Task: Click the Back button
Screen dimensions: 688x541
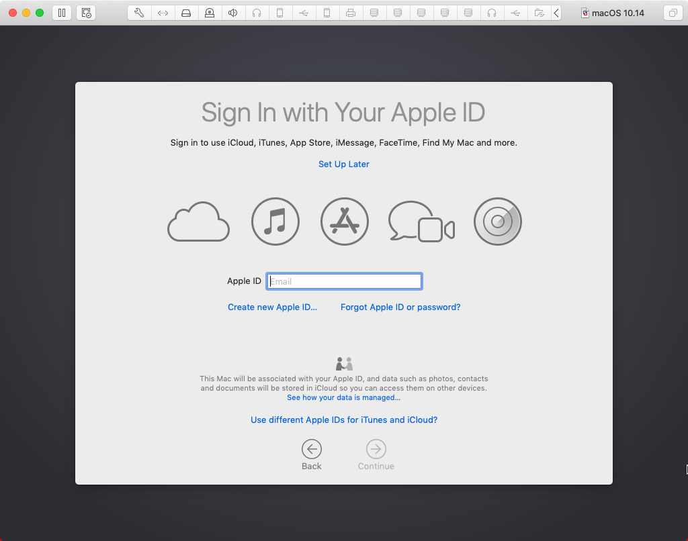Action: coord(311,450)
